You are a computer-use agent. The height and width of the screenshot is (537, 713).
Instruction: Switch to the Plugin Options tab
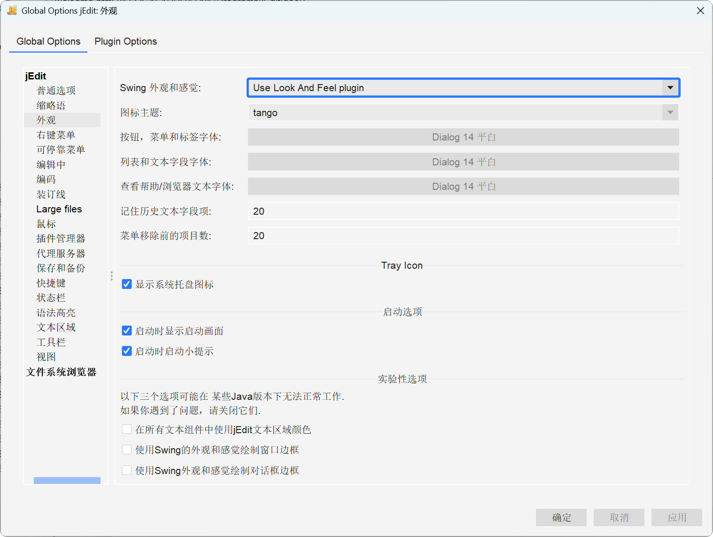tap(125, 41)
